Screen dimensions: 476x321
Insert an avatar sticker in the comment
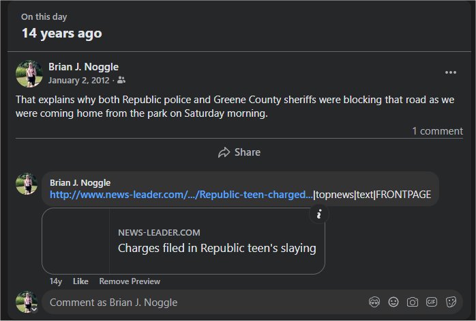(x=373, y=302)
